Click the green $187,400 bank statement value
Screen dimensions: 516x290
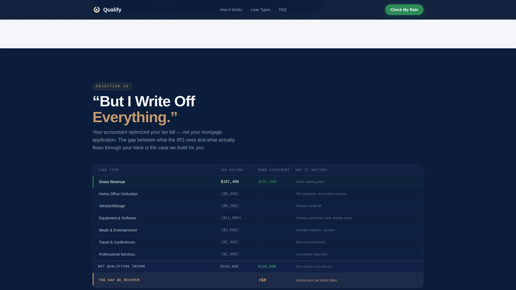(x=267, y=182)
